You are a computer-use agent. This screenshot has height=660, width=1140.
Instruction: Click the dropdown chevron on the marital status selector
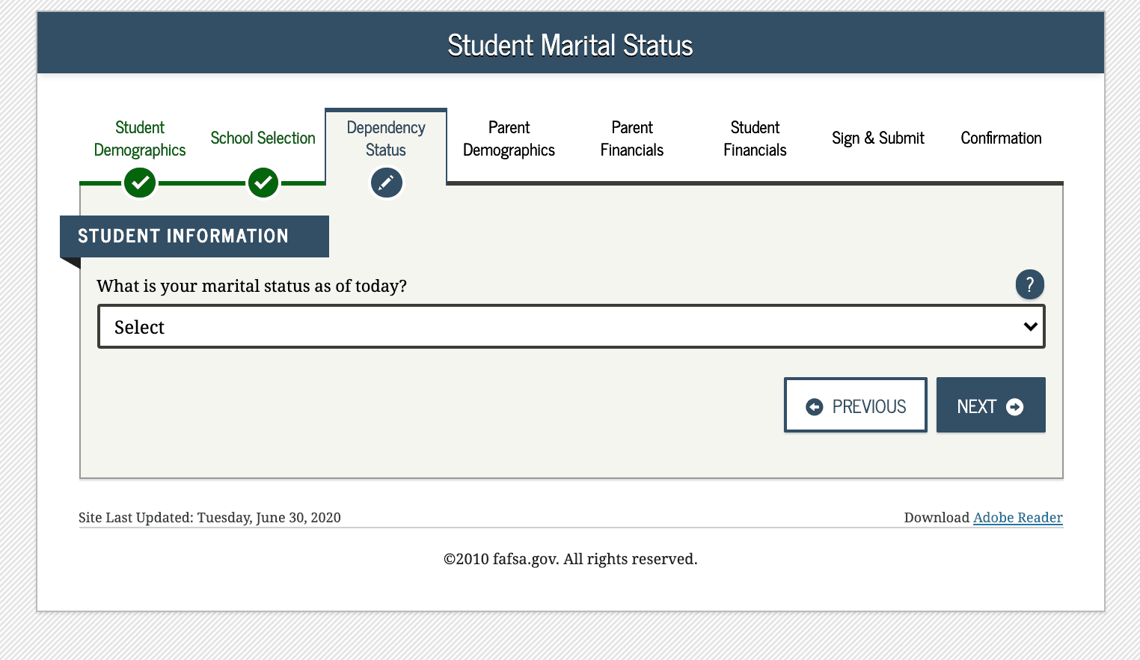click(1030, 326)
